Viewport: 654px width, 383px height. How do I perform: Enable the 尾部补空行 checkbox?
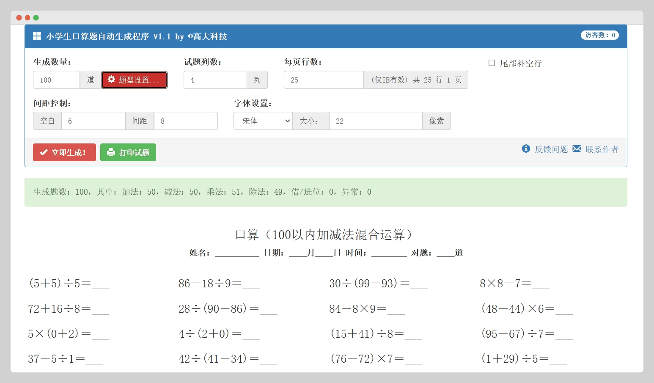click(x=492, y=63)
